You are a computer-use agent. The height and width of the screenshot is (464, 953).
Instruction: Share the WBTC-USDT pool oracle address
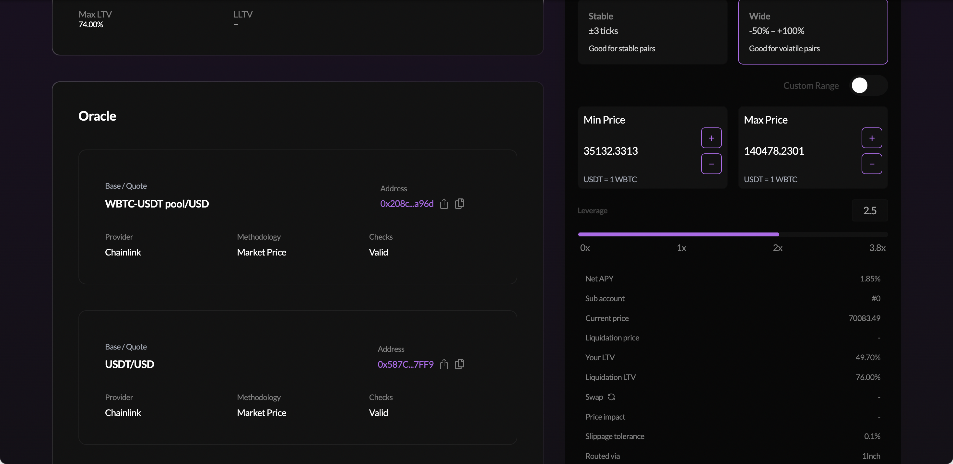[444, 204]
